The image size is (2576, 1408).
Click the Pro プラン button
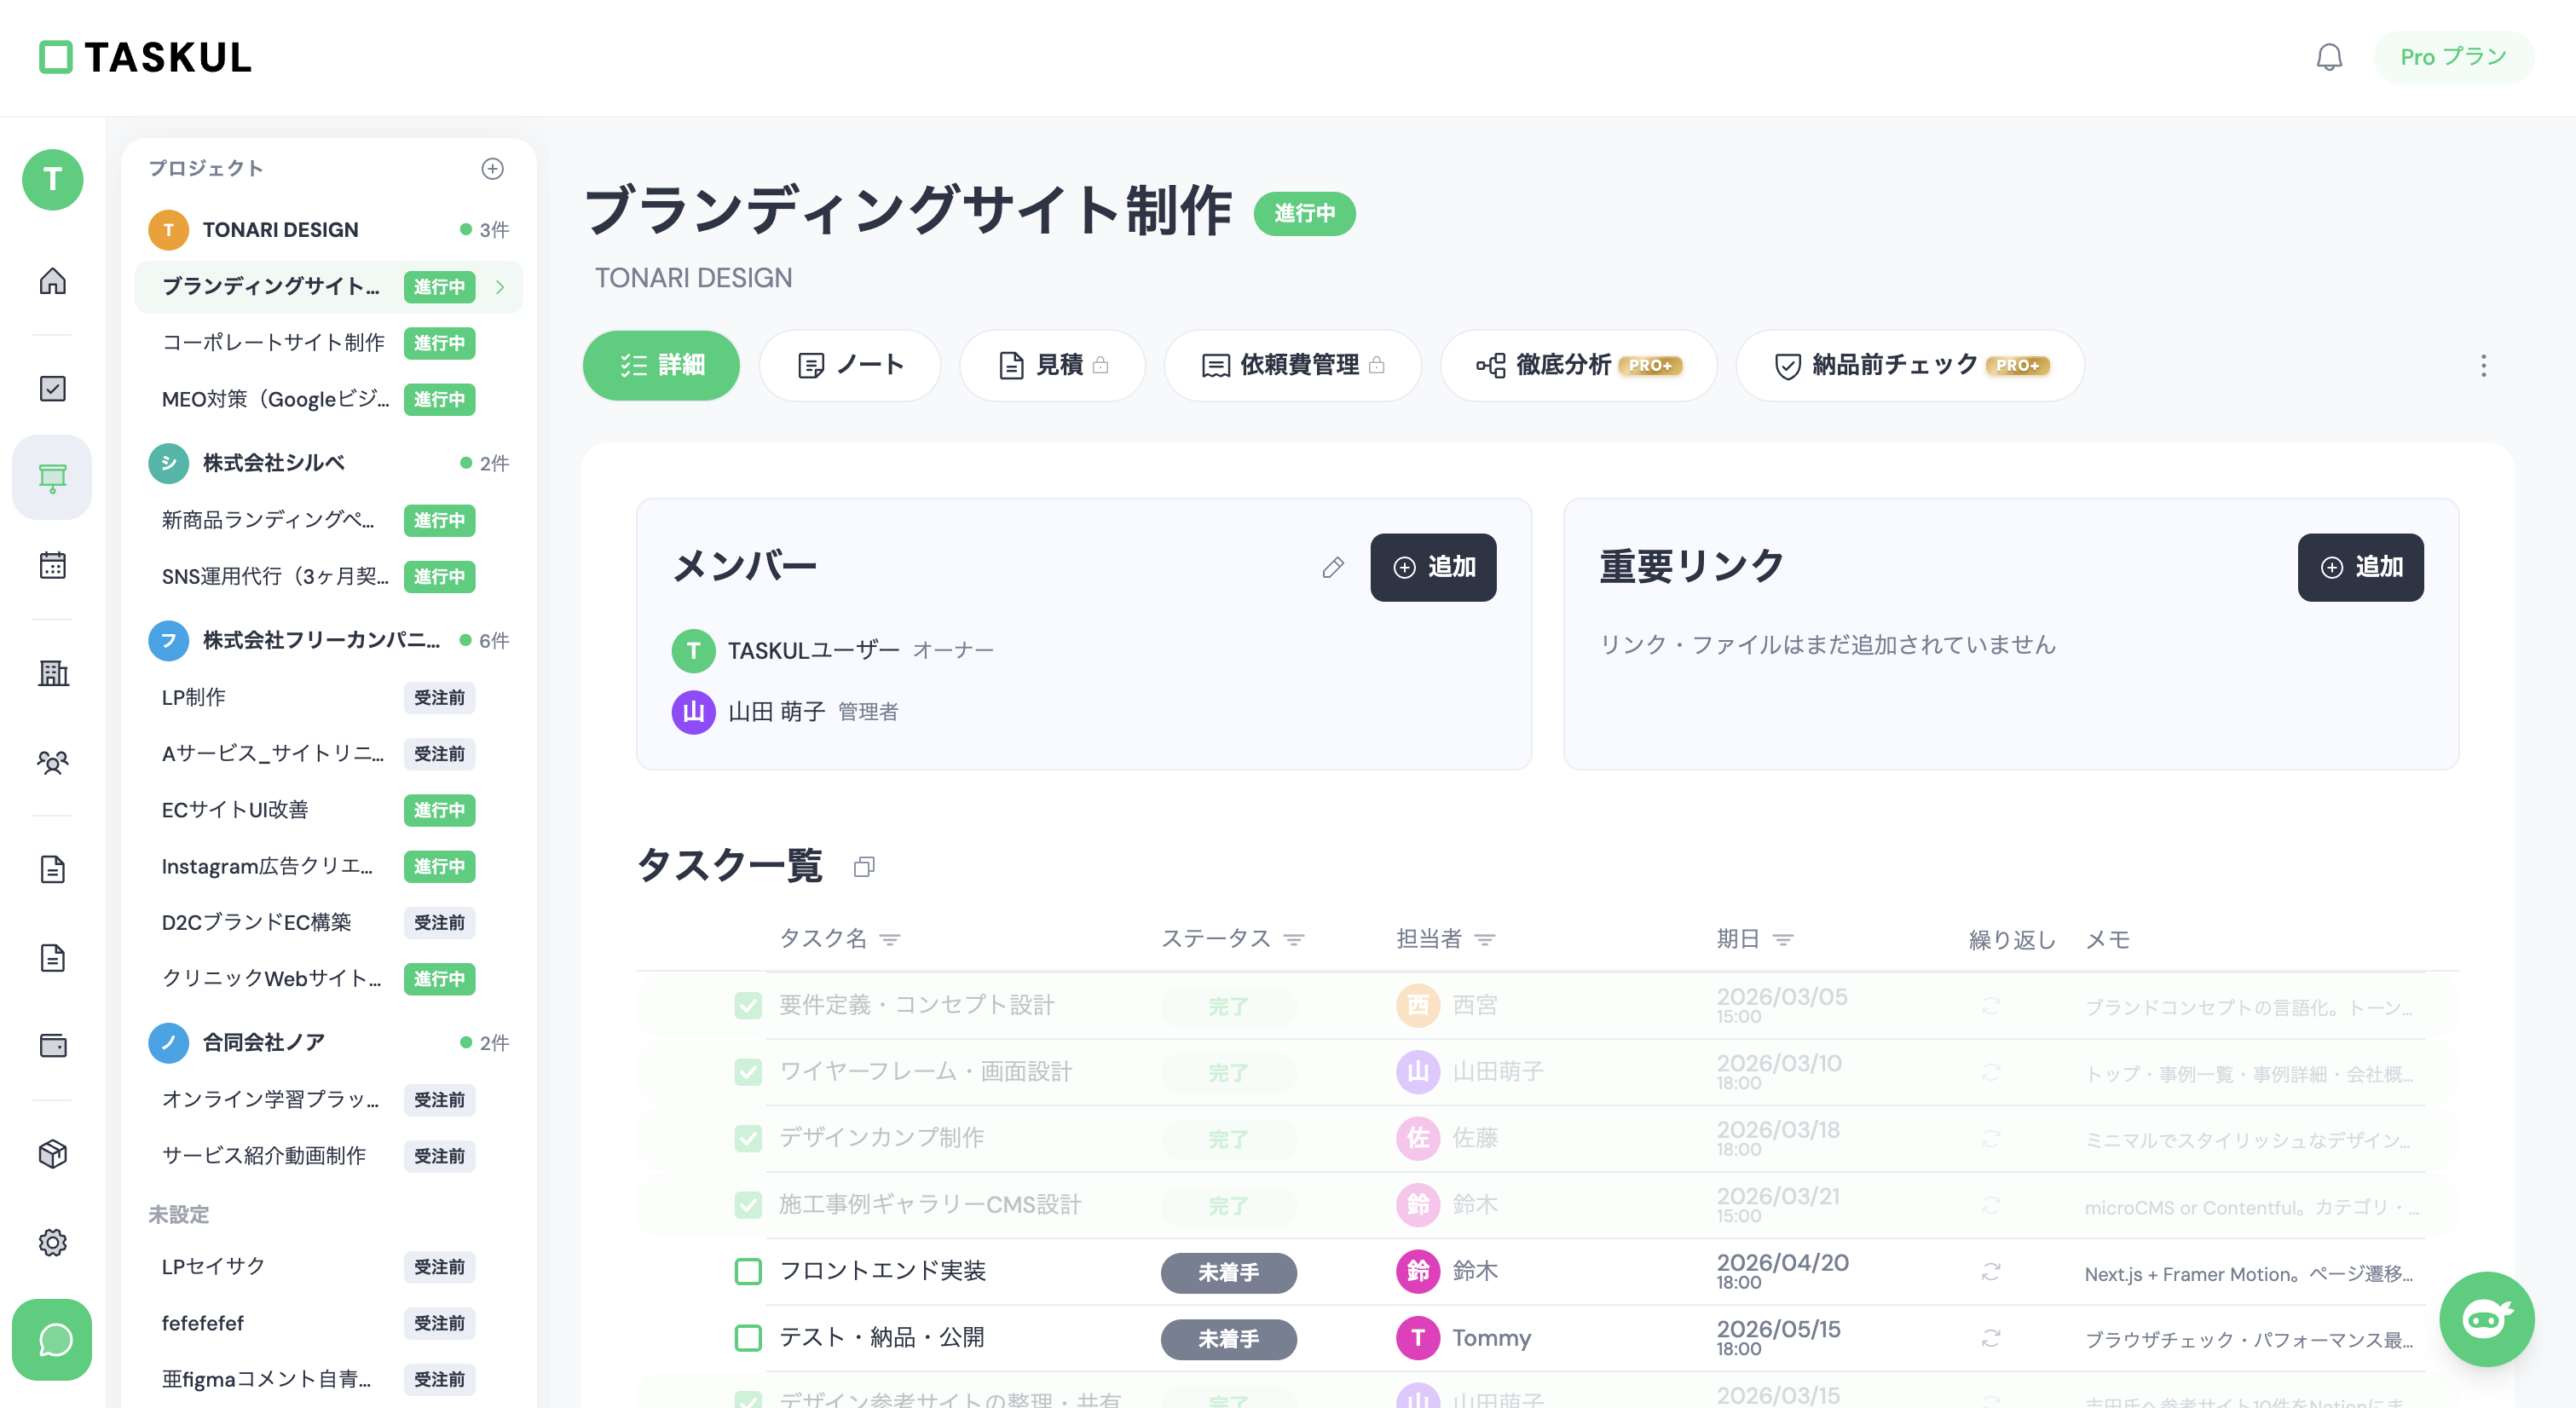2454,57
